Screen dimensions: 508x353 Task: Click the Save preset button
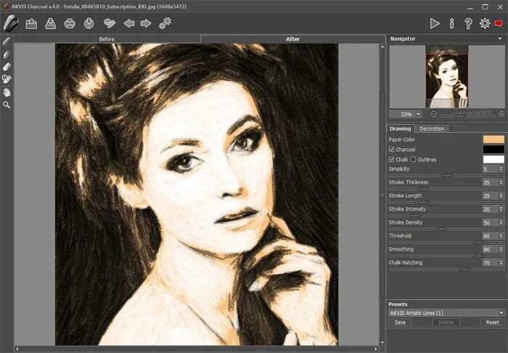400,322
